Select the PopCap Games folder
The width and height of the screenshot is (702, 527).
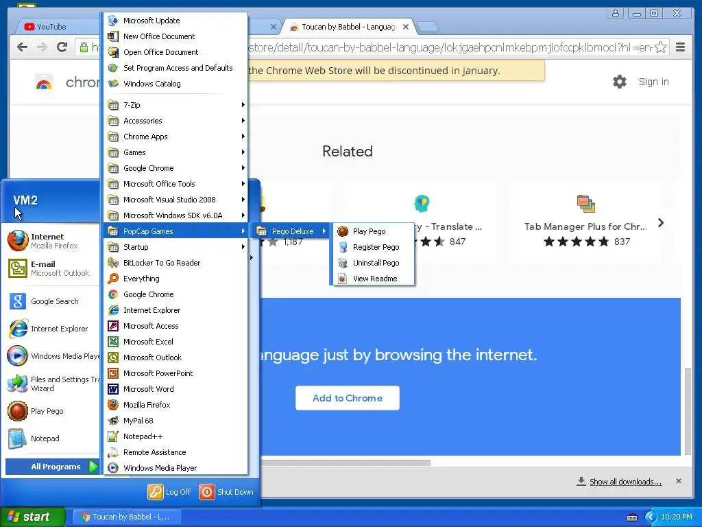175,231
